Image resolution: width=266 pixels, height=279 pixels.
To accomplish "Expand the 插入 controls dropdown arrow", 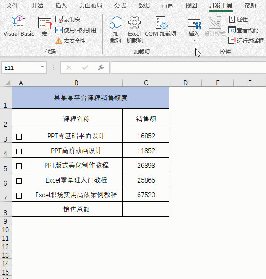I will 194,40.
